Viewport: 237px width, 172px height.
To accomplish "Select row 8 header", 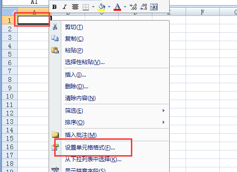I will tap(10, 79).
